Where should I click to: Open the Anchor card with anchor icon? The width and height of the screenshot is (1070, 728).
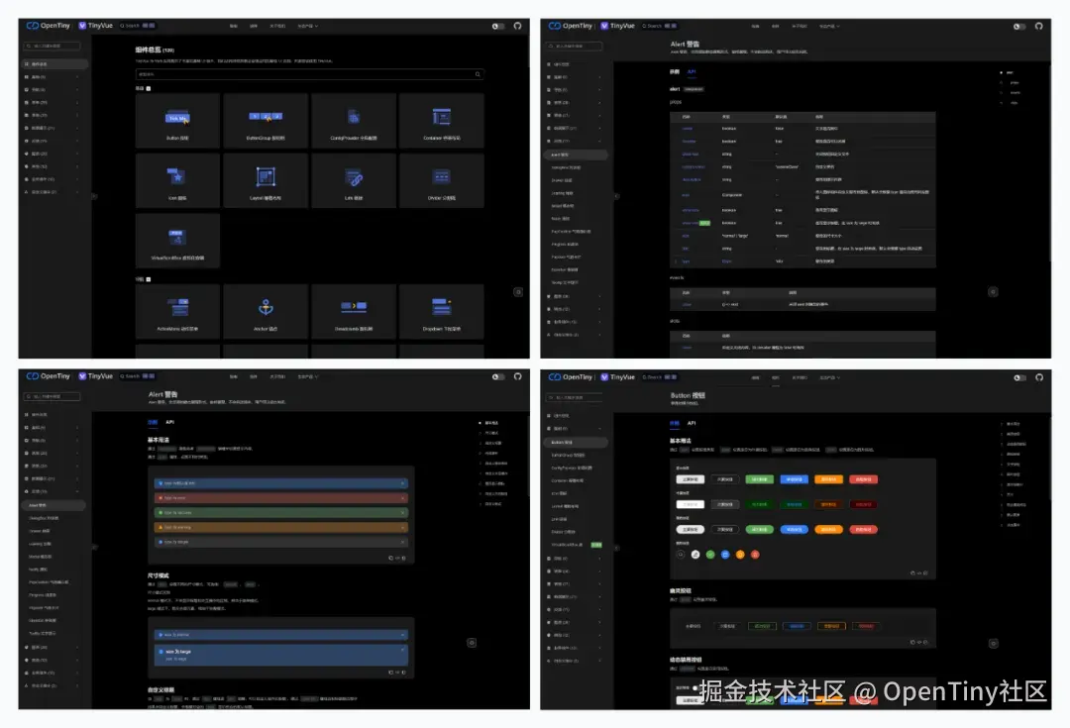266,312
